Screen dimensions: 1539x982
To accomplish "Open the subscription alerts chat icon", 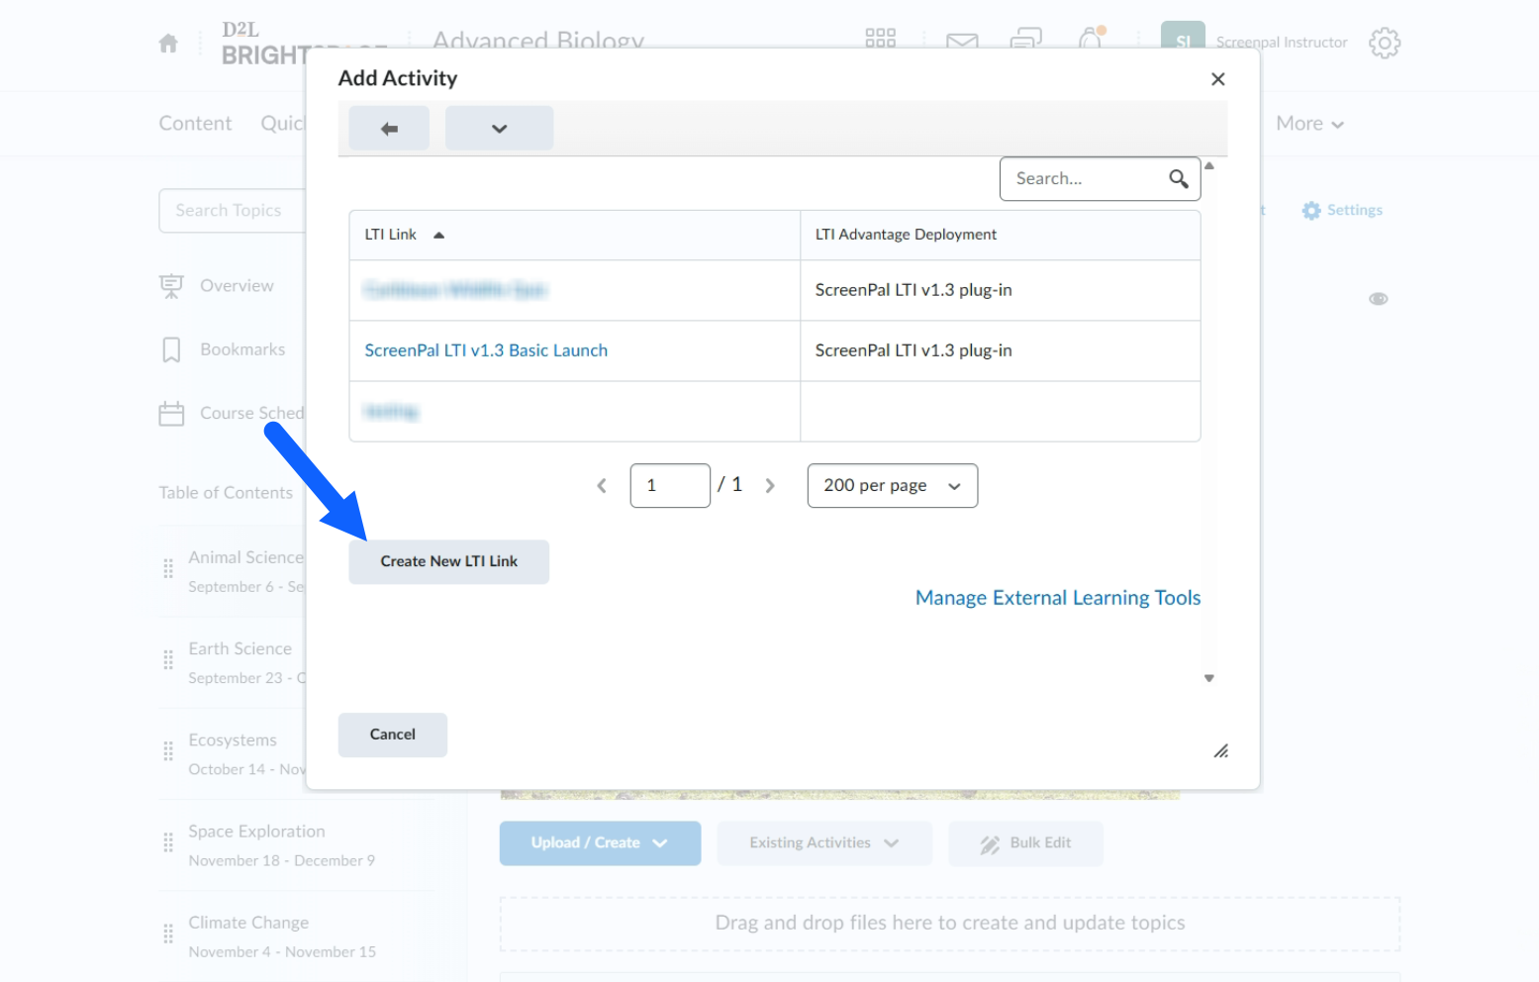I will [1025, 40].
